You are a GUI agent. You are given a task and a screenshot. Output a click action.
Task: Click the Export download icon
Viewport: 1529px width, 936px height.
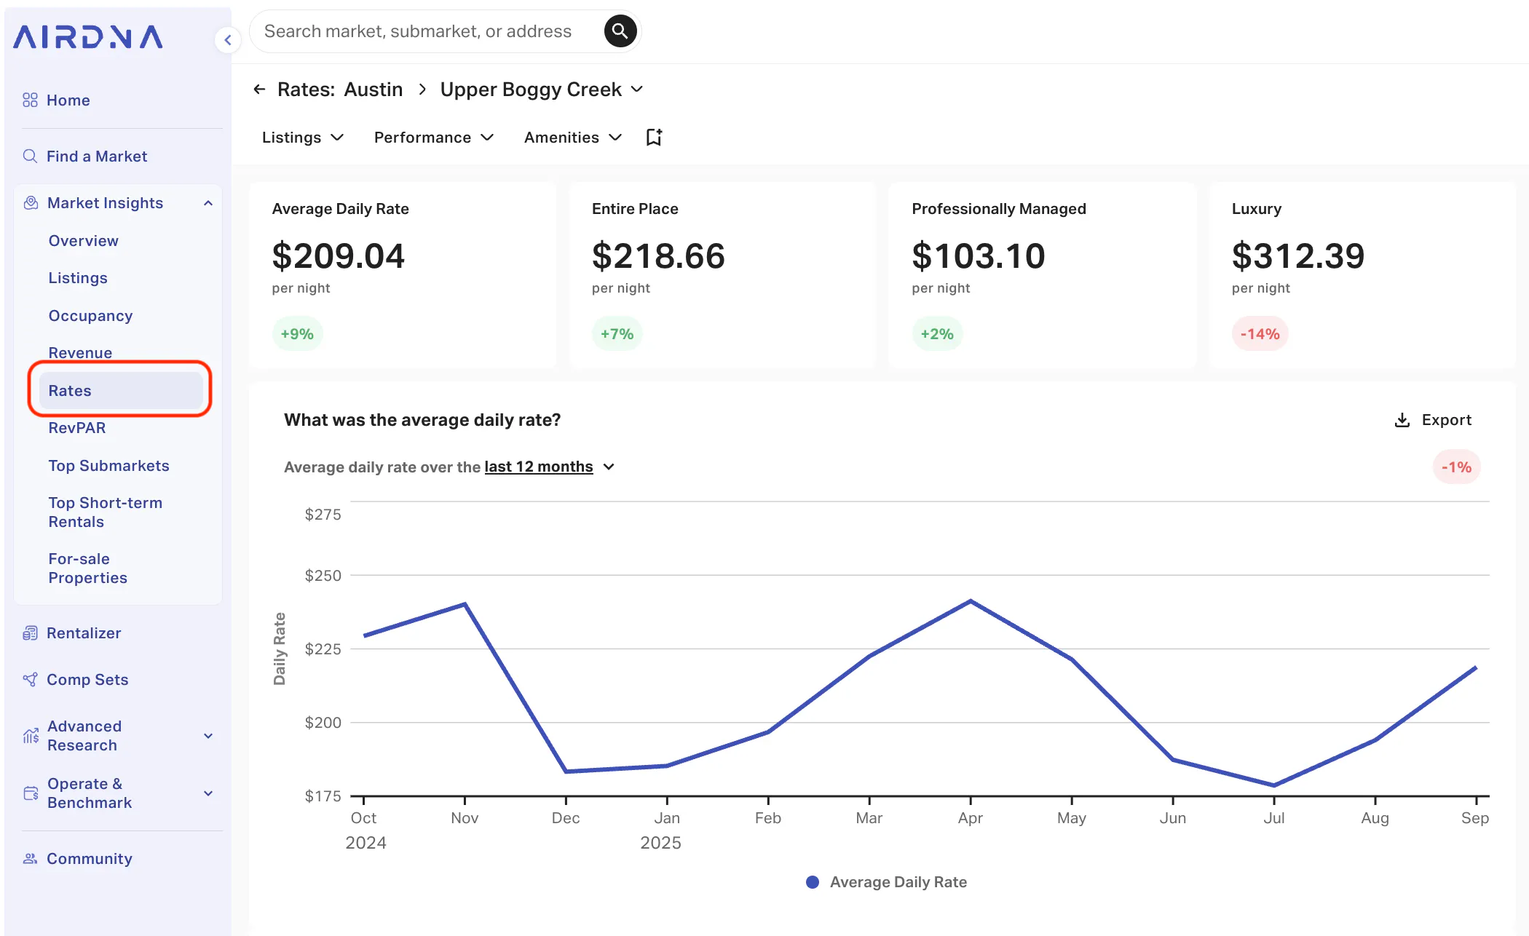(x=1402, y=420)
